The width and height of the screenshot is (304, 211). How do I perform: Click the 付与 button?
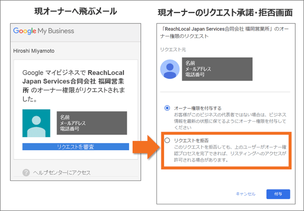coord(278,194)
